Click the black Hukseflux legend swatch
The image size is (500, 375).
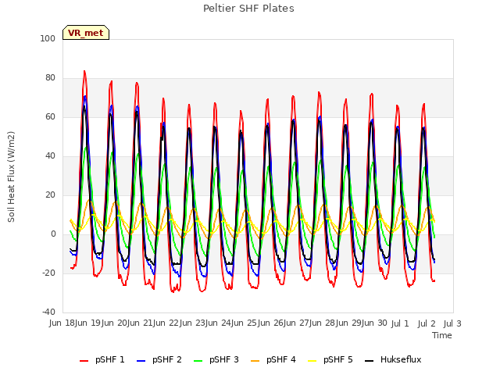(x=369, y=361)
